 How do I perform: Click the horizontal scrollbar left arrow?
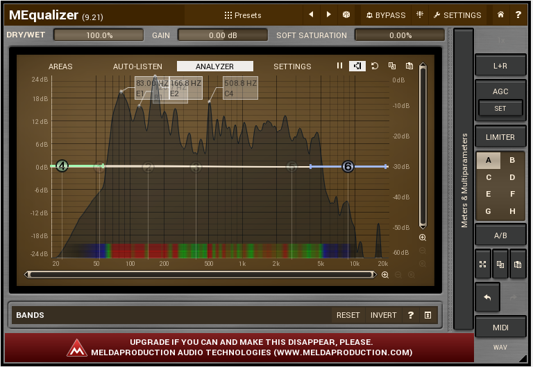coord(27,274)
